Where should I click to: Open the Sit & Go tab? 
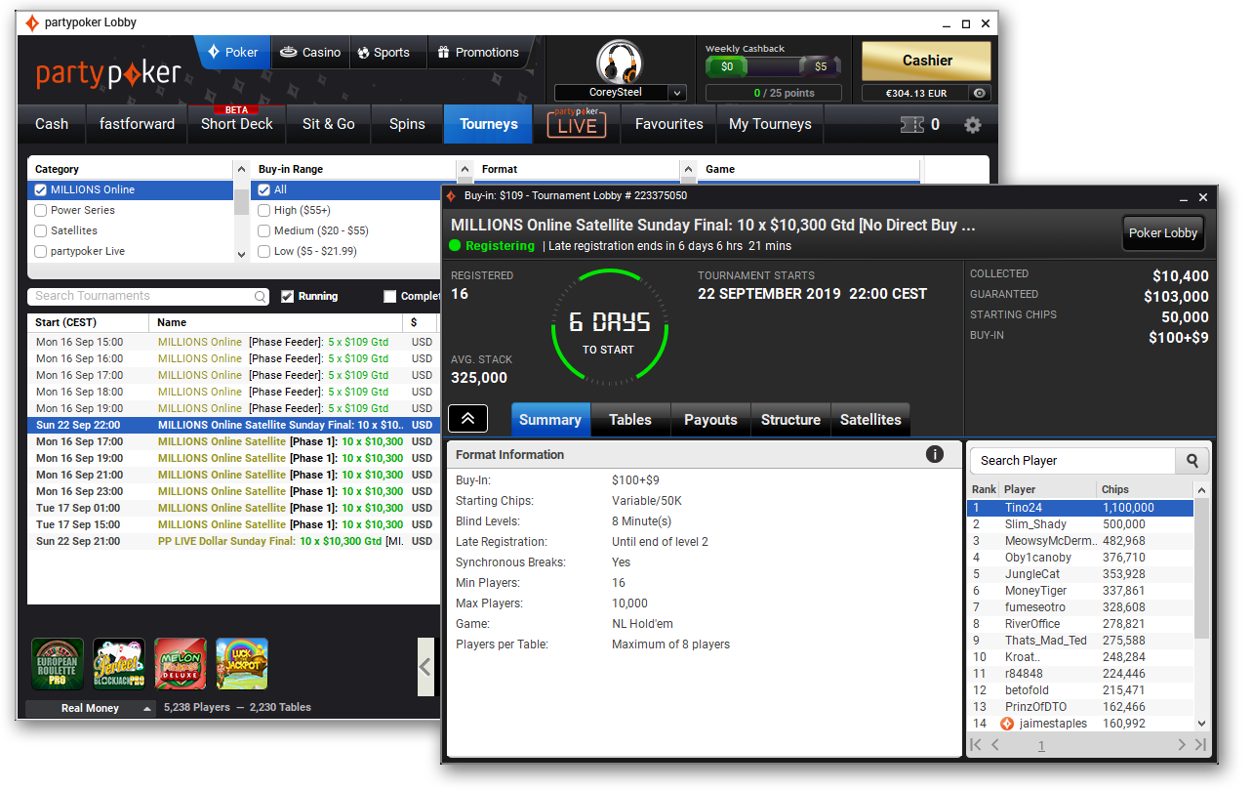pyautogui.click(x=328, y=124)
